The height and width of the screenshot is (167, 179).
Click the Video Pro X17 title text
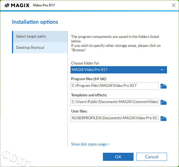tap(44, 5)
